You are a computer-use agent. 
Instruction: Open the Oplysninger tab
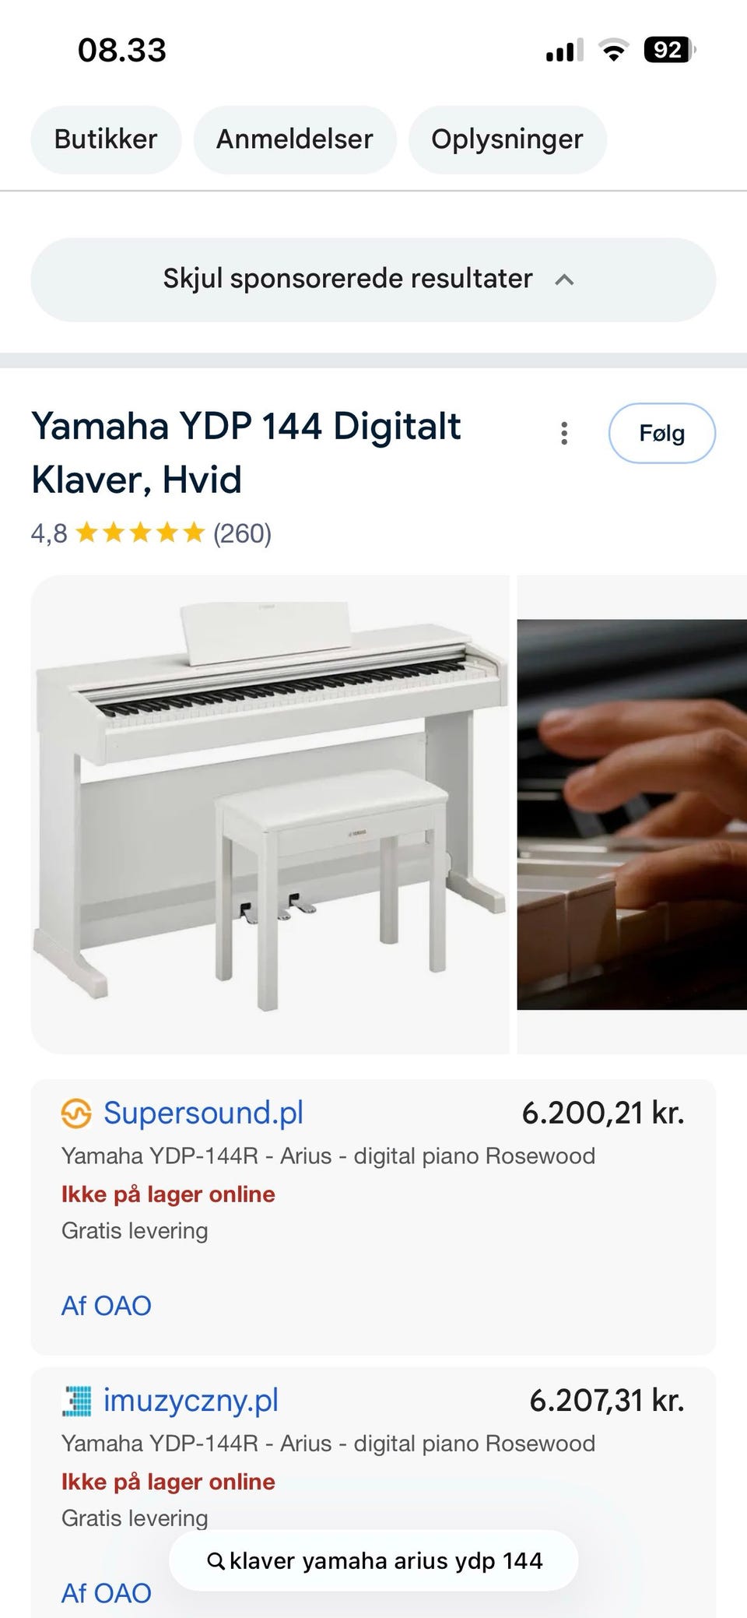click(507, 139)
